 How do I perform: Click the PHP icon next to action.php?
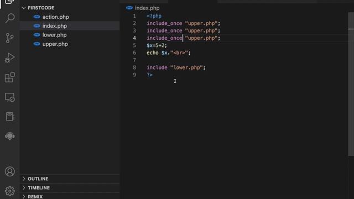[x=37, y=17]
